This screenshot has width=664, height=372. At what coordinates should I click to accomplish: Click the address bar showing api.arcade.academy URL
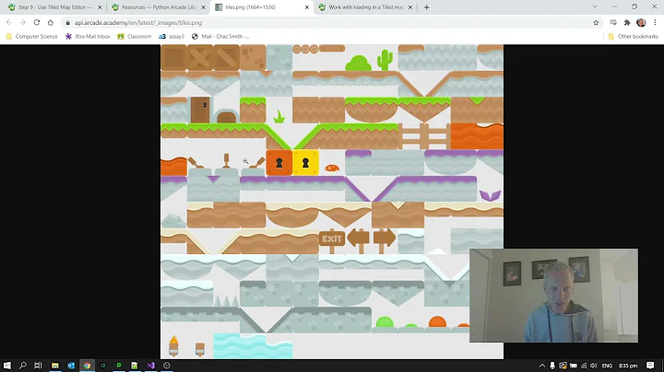tap(332, 22)
